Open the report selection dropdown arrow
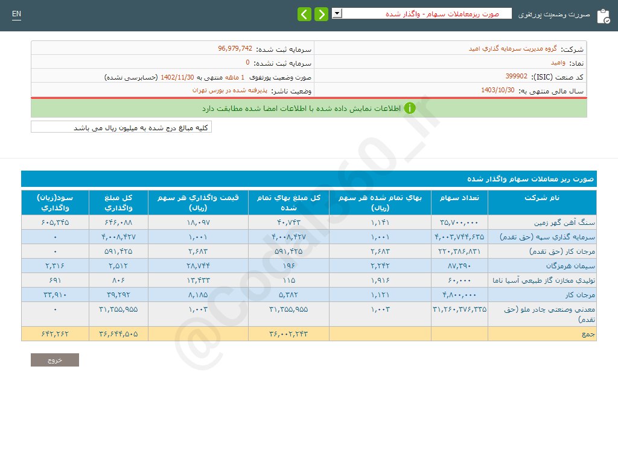The width and height of the screenshot is (618, 463). tap(337, 13)
